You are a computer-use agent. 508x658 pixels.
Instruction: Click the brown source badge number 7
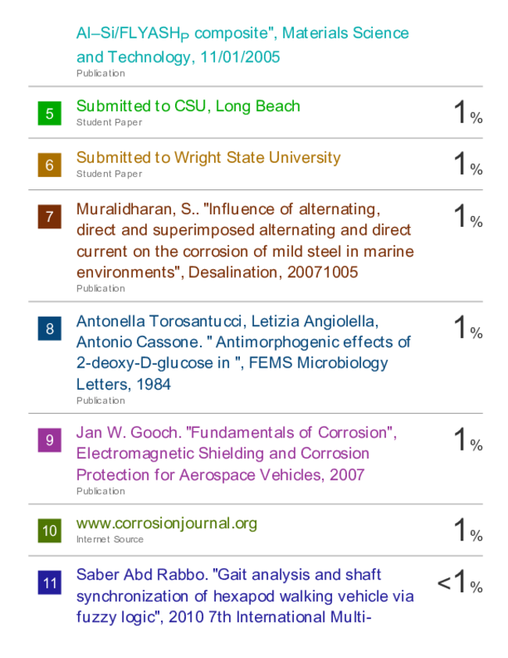[49, 217]
